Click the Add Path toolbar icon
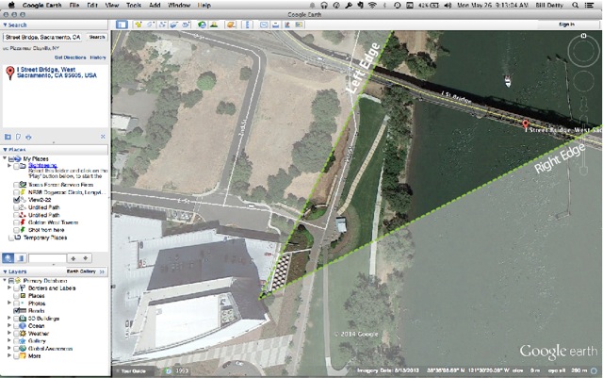This screenshot has height=378, width=603. coord(162,24)
